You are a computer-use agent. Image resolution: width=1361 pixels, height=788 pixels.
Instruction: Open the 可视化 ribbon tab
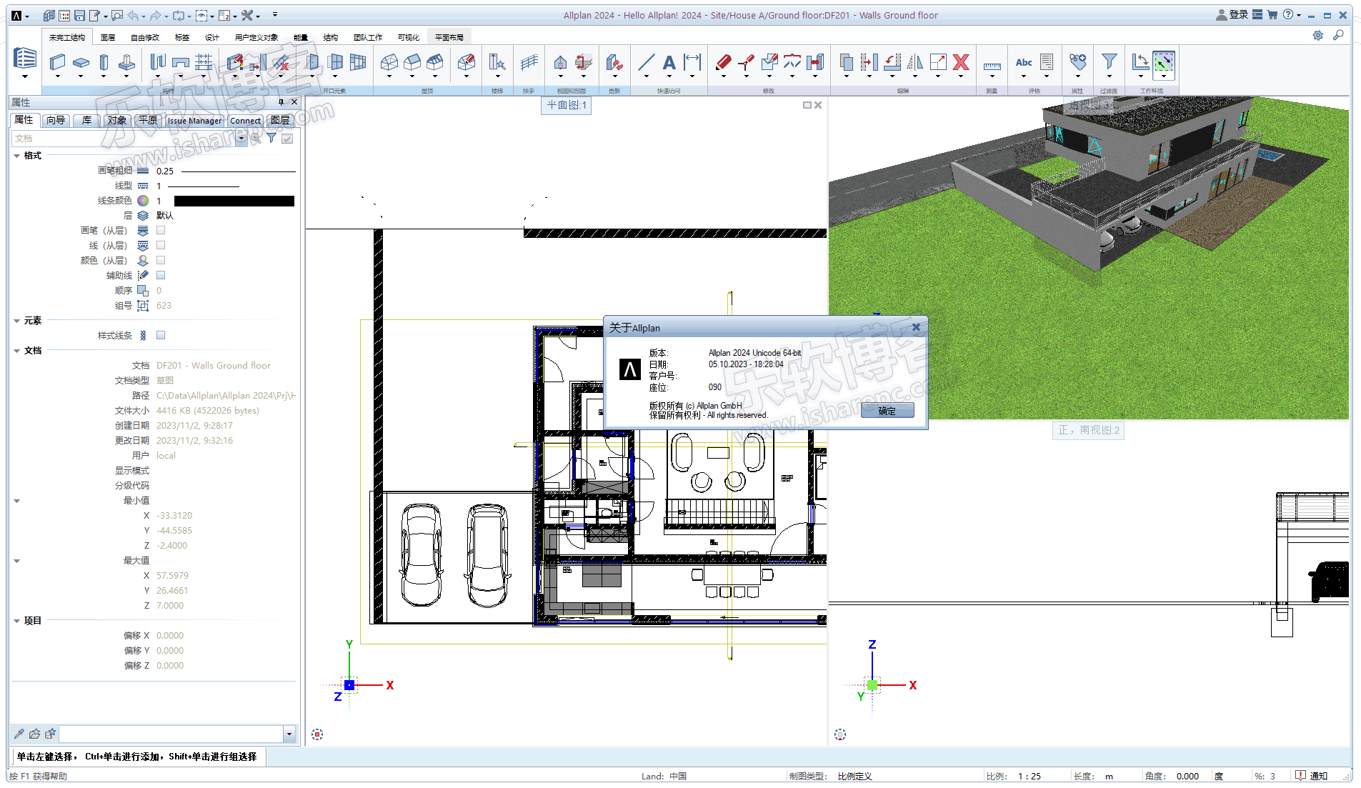409,37
